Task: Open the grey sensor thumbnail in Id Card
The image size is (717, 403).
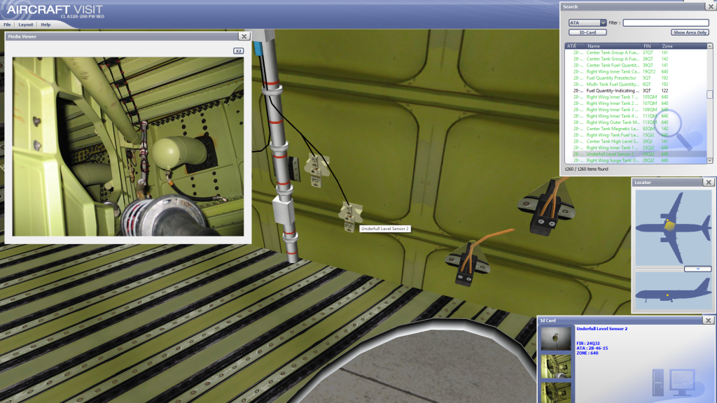Action: pyautogui.click(x=556, y=339)
